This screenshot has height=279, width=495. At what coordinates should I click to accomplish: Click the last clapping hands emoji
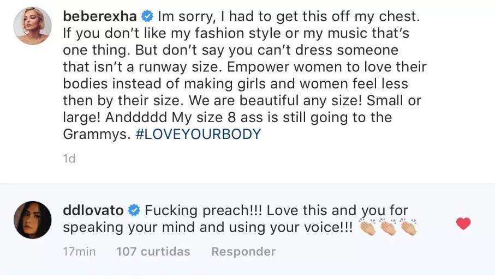pos(407,227)
